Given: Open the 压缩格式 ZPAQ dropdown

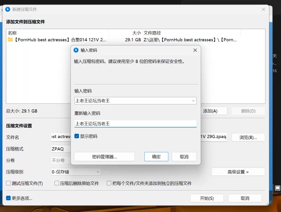Looking at the screenshot, I should [x=61, y=149].
